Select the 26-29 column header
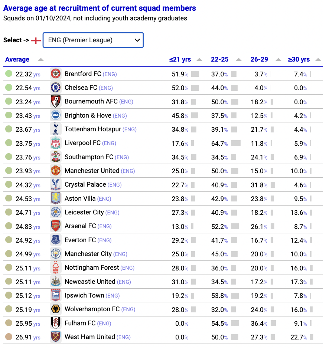Viewport: 323px width, 348px height. click(x=259, y=59)
